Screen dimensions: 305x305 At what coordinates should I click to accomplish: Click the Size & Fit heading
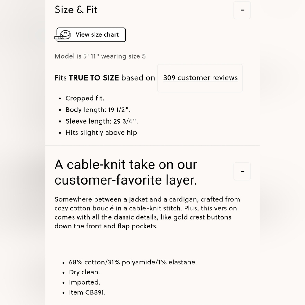tap(76, 10)
